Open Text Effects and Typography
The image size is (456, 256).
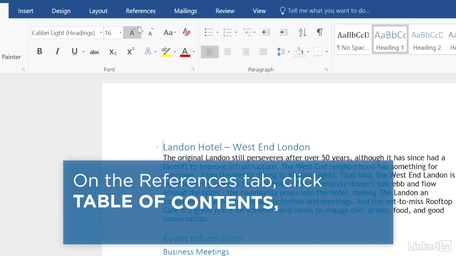(x=148, y=52)
